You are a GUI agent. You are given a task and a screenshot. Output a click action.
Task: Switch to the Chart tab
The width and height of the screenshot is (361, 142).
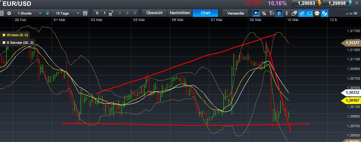coord(205,13)
